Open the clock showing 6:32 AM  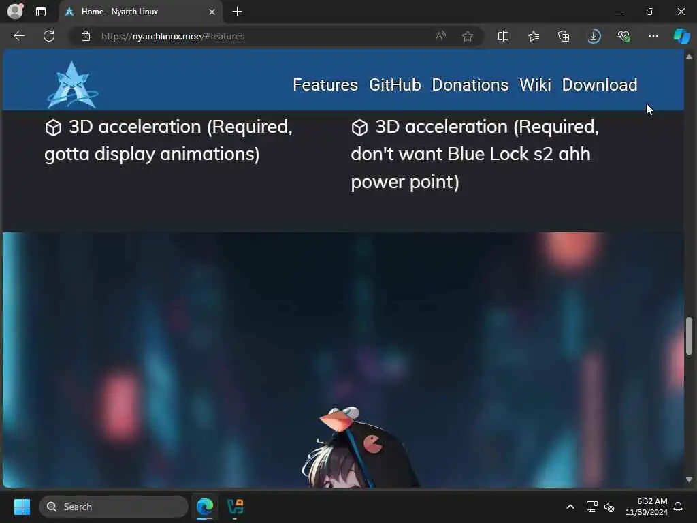647,507
